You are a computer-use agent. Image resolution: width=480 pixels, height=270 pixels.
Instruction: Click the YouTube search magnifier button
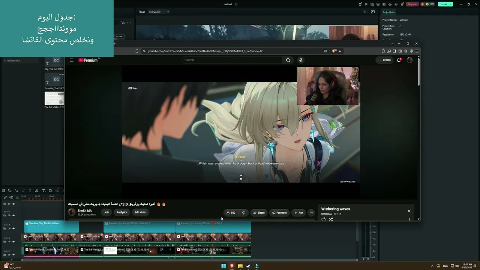click(288, 60)
